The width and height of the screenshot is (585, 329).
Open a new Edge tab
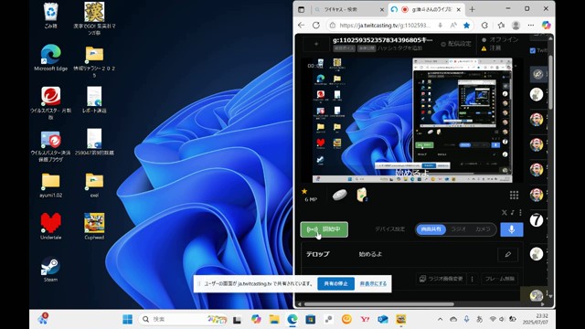pyautogui.click(x=472, y=9)
